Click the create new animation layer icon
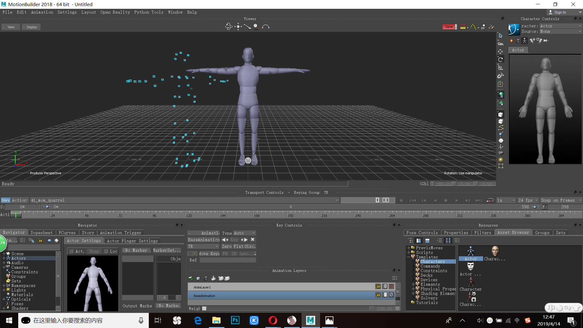 coord(191,278)
